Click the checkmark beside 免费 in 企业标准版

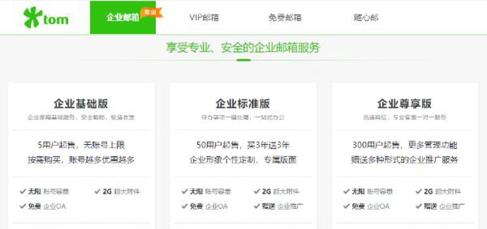tap(184, 206)
